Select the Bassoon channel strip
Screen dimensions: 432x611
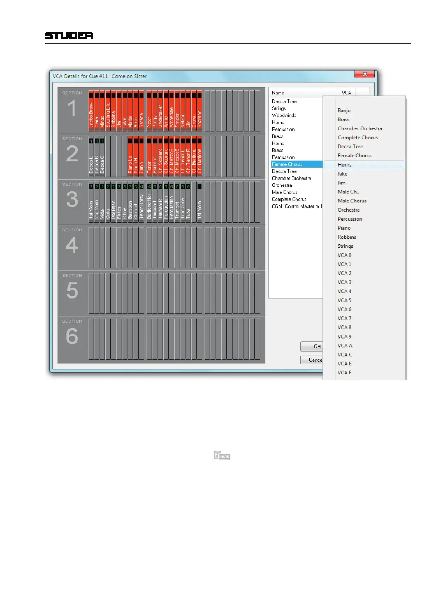pos(130,202)
